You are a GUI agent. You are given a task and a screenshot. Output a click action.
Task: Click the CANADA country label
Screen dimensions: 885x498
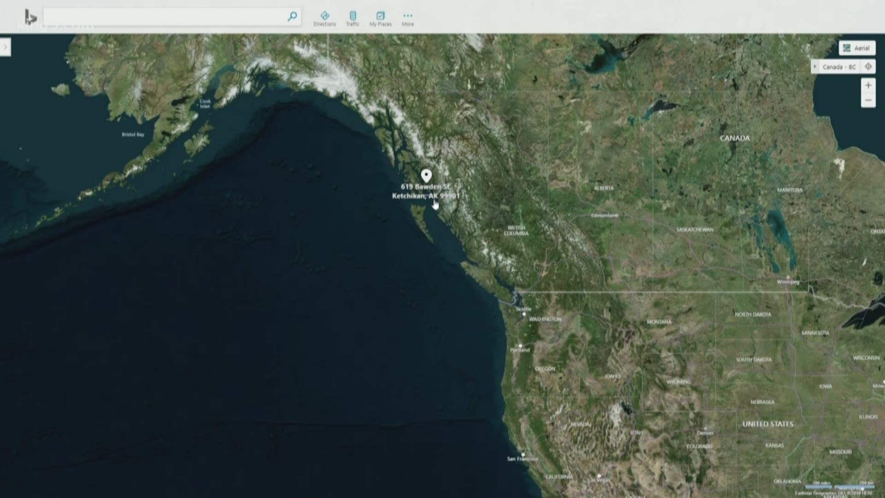tap(735, 138)
